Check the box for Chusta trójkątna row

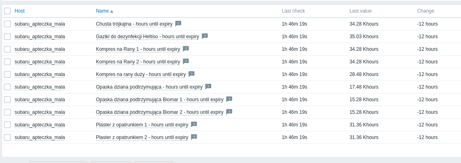(x=7, y=24)
